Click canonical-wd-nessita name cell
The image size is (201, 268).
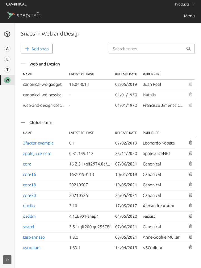42,95
